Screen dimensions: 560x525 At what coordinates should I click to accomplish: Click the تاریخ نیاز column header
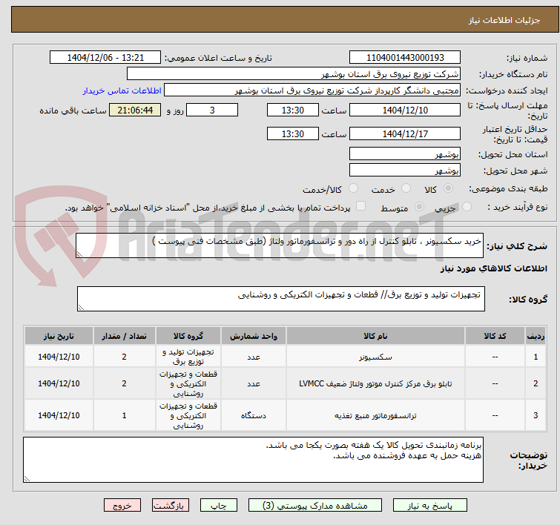point(59,336)
